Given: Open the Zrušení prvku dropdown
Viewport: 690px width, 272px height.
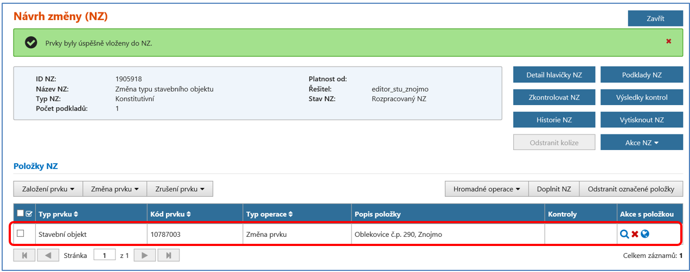Looking at the screenshot, I should tap(180, 189).
